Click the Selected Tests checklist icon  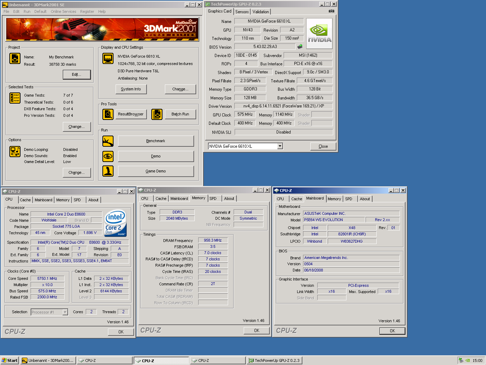tap(15, 98)
